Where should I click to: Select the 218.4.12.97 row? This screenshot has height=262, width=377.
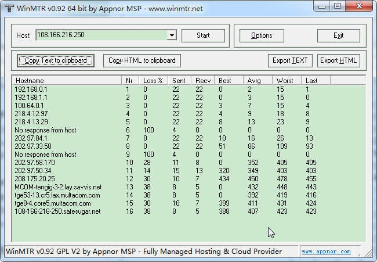(x=188, y=114)
